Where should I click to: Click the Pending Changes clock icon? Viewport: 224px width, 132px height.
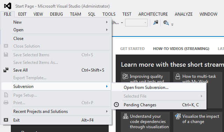(x=116, y=105)
